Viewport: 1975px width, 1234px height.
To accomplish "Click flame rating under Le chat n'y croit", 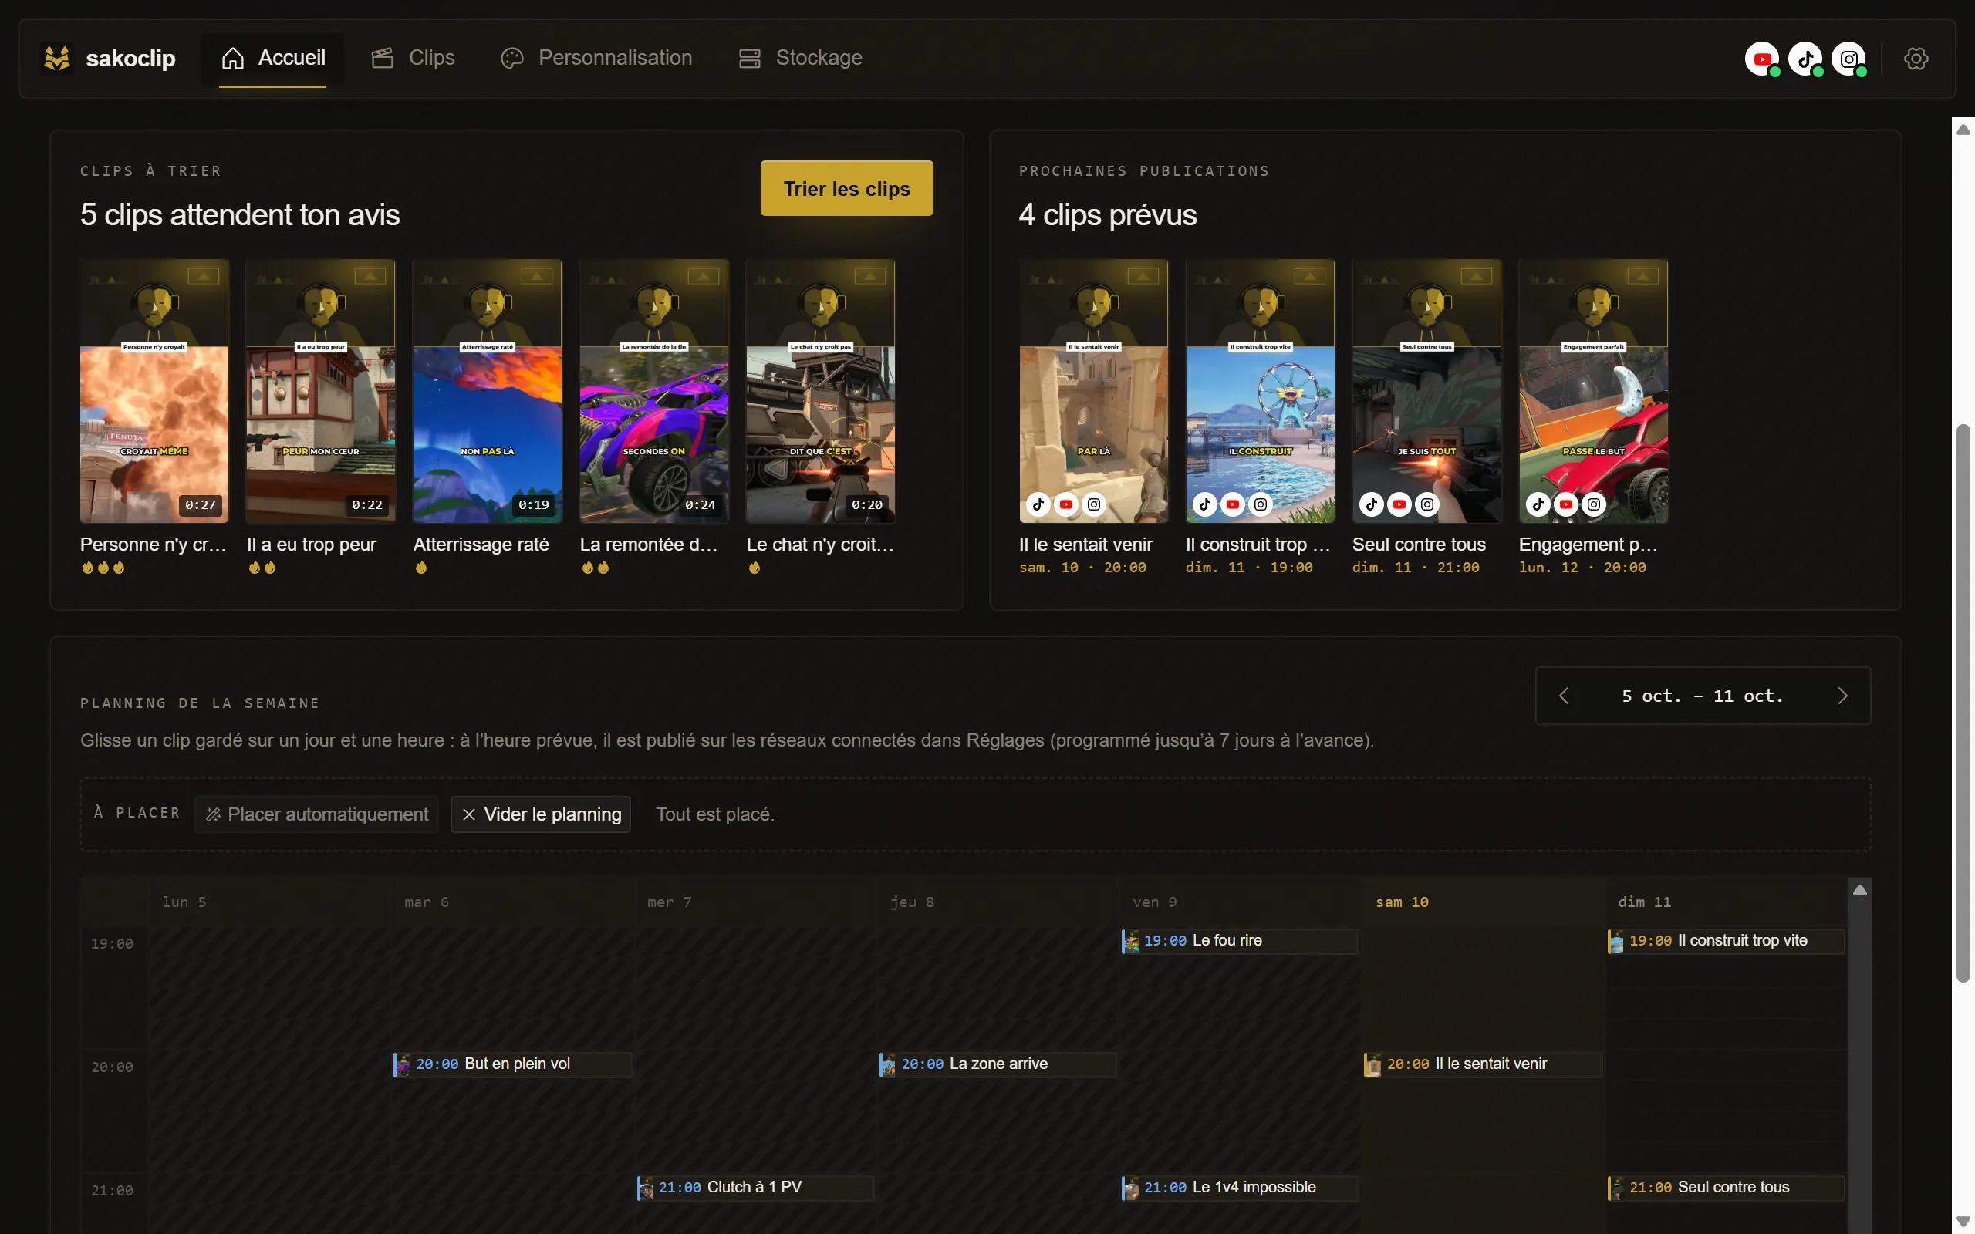I will pyautogui.click(x=754, y=567).
